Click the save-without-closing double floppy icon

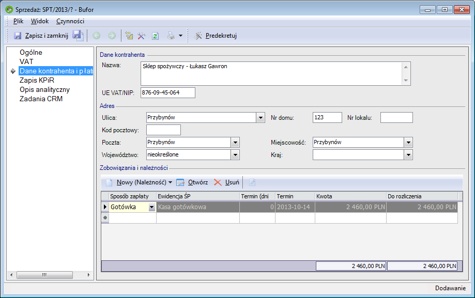pyautogui.click(x=78, y=36)
